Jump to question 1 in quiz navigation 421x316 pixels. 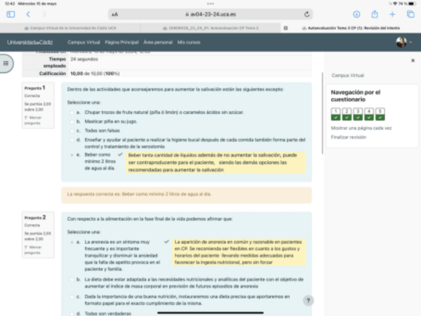click(336, 114)
